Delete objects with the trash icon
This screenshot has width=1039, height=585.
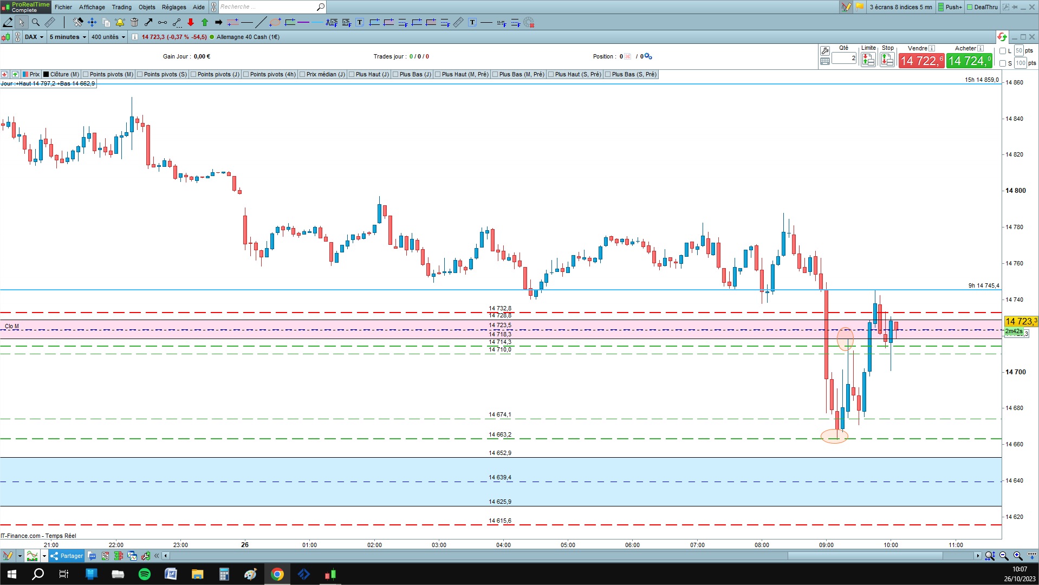[x=134, y=22]
